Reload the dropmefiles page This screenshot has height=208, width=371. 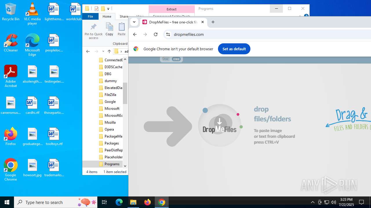click(x=156, y=34)
